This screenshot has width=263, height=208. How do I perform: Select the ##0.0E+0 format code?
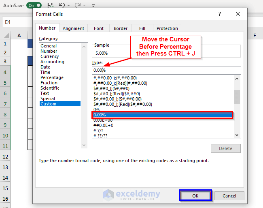[x=163, y=125]
